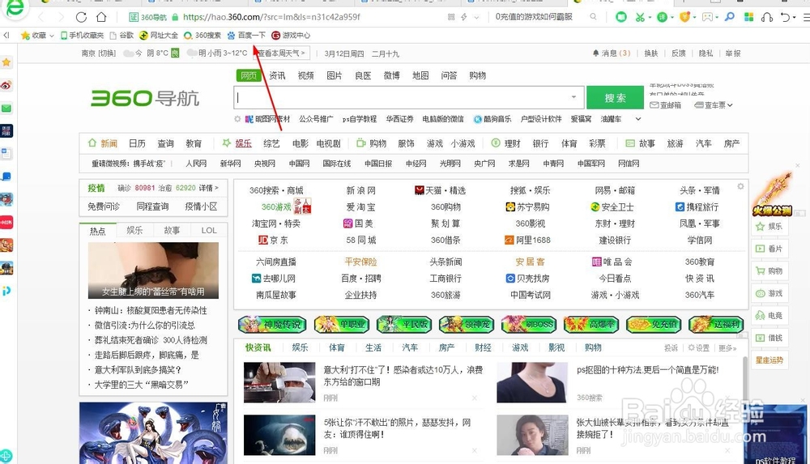
Task: Open the 携程旅行 link
Action: pos(697,207)
